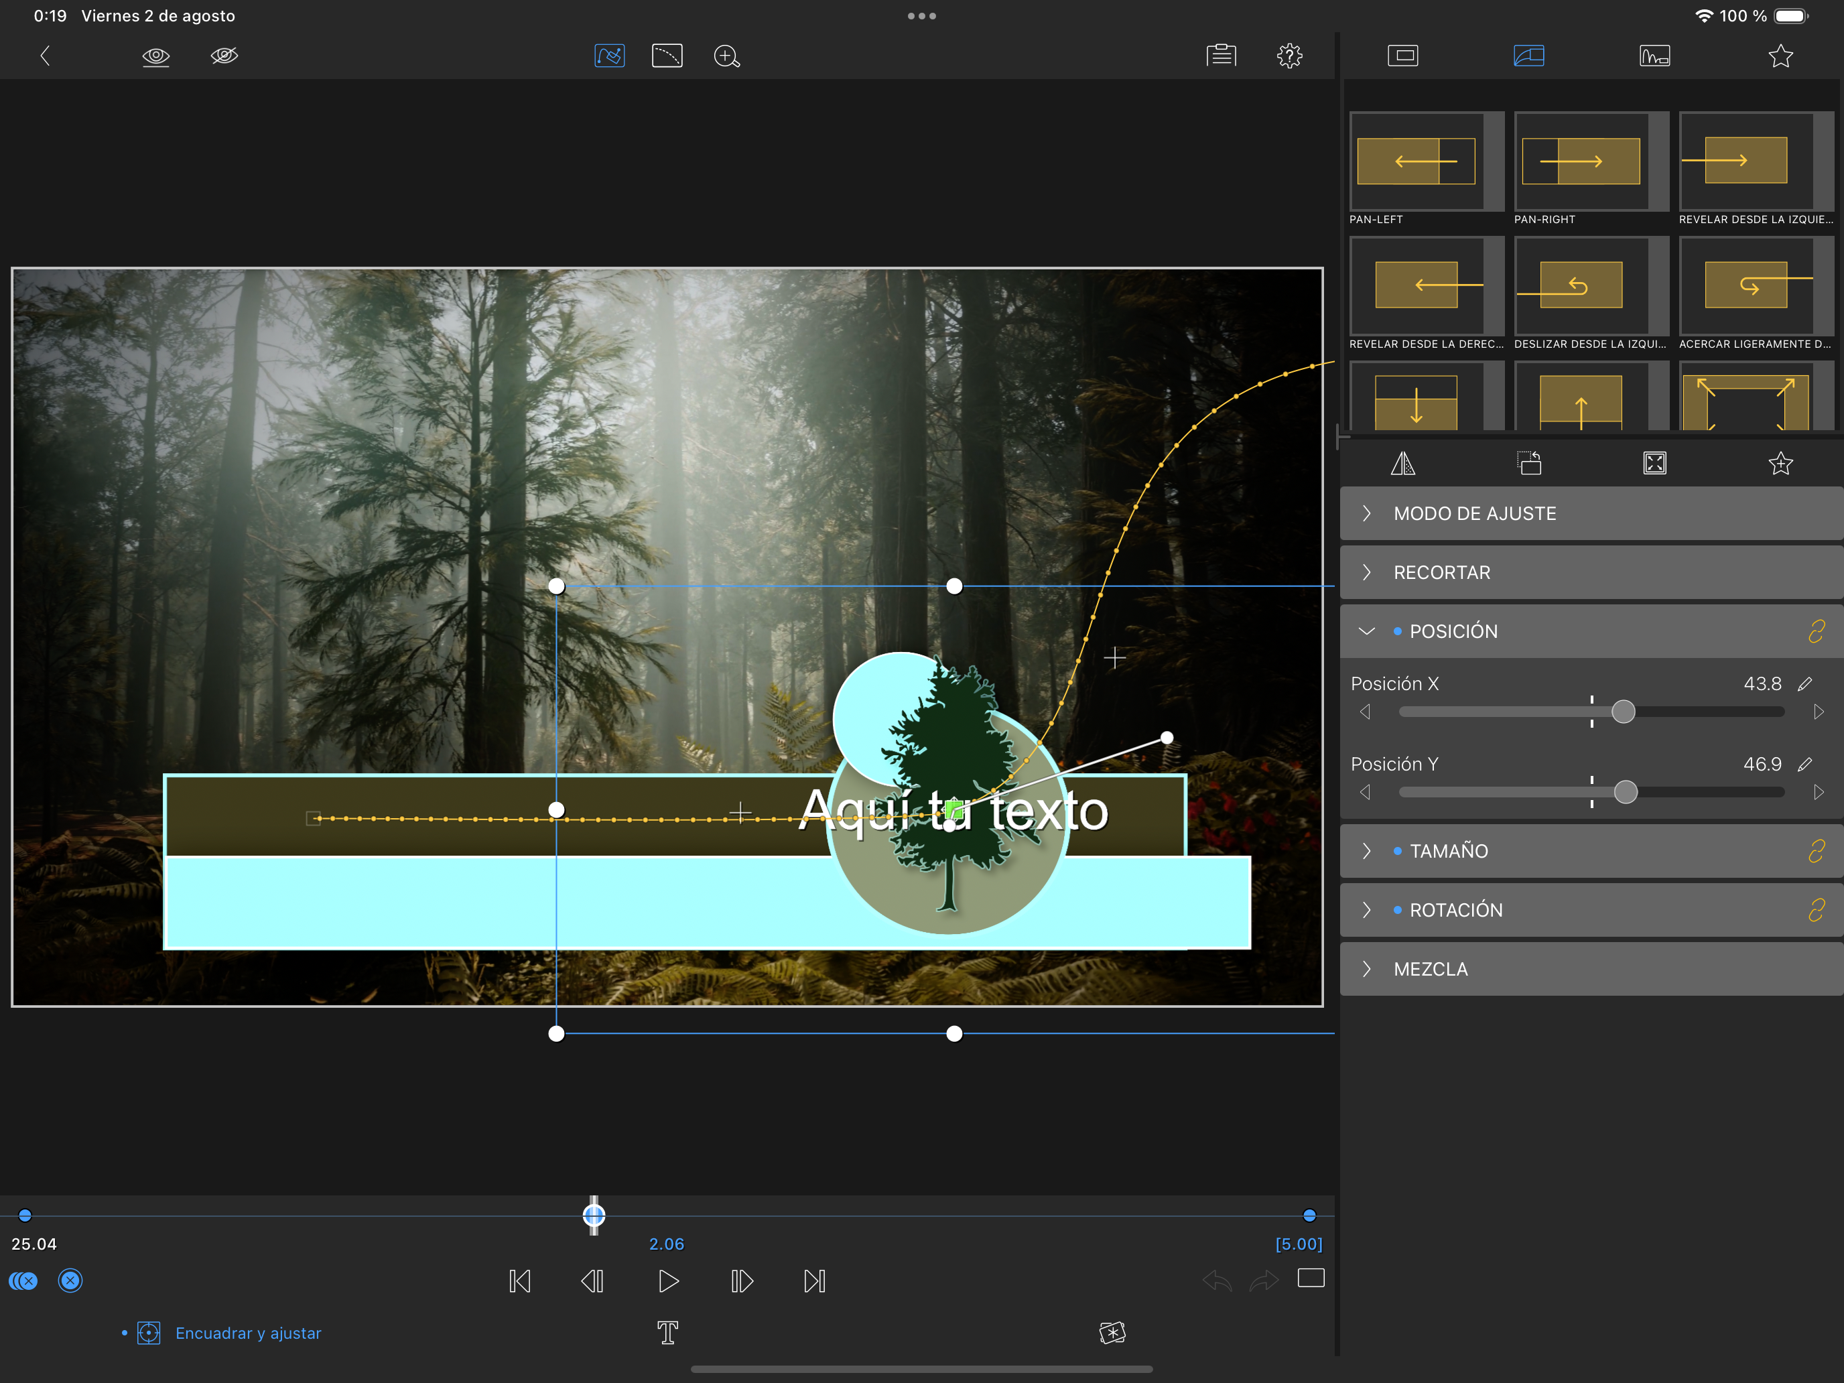1844x1383 pixels.
Task: Toggle the hide crossed-eye icon
Action: 224,56
